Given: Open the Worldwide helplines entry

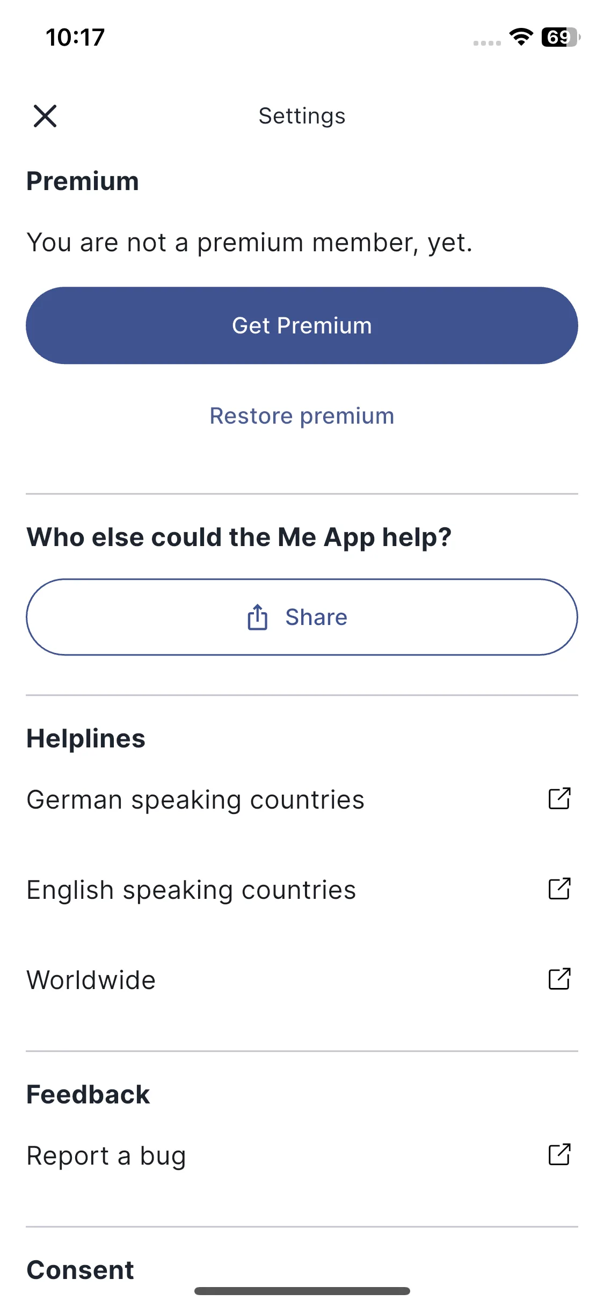Looking at the screenshot, I should (302, 980).
